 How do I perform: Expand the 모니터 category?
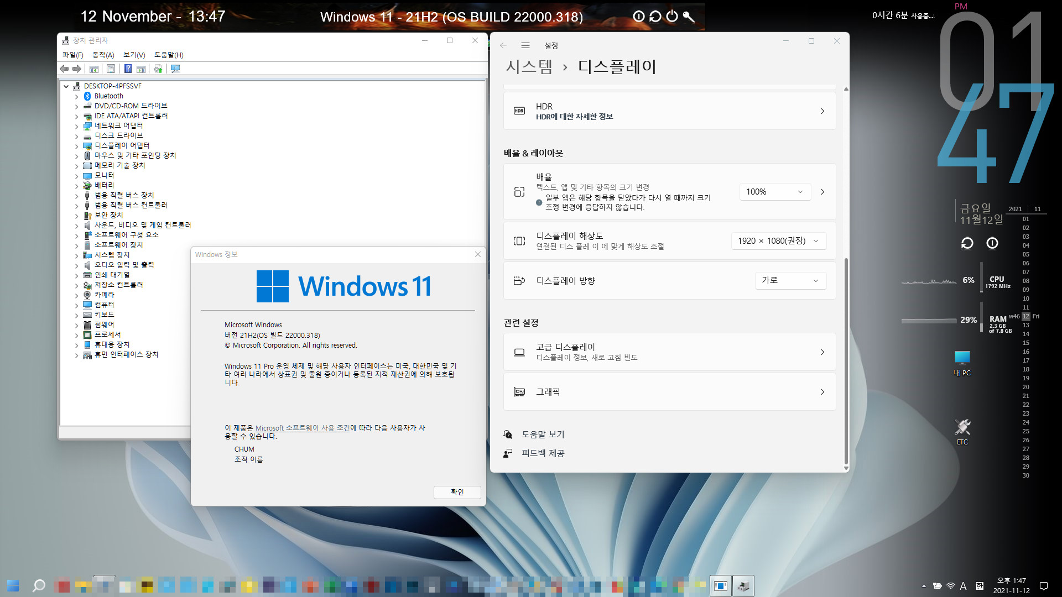pos(76,176)
